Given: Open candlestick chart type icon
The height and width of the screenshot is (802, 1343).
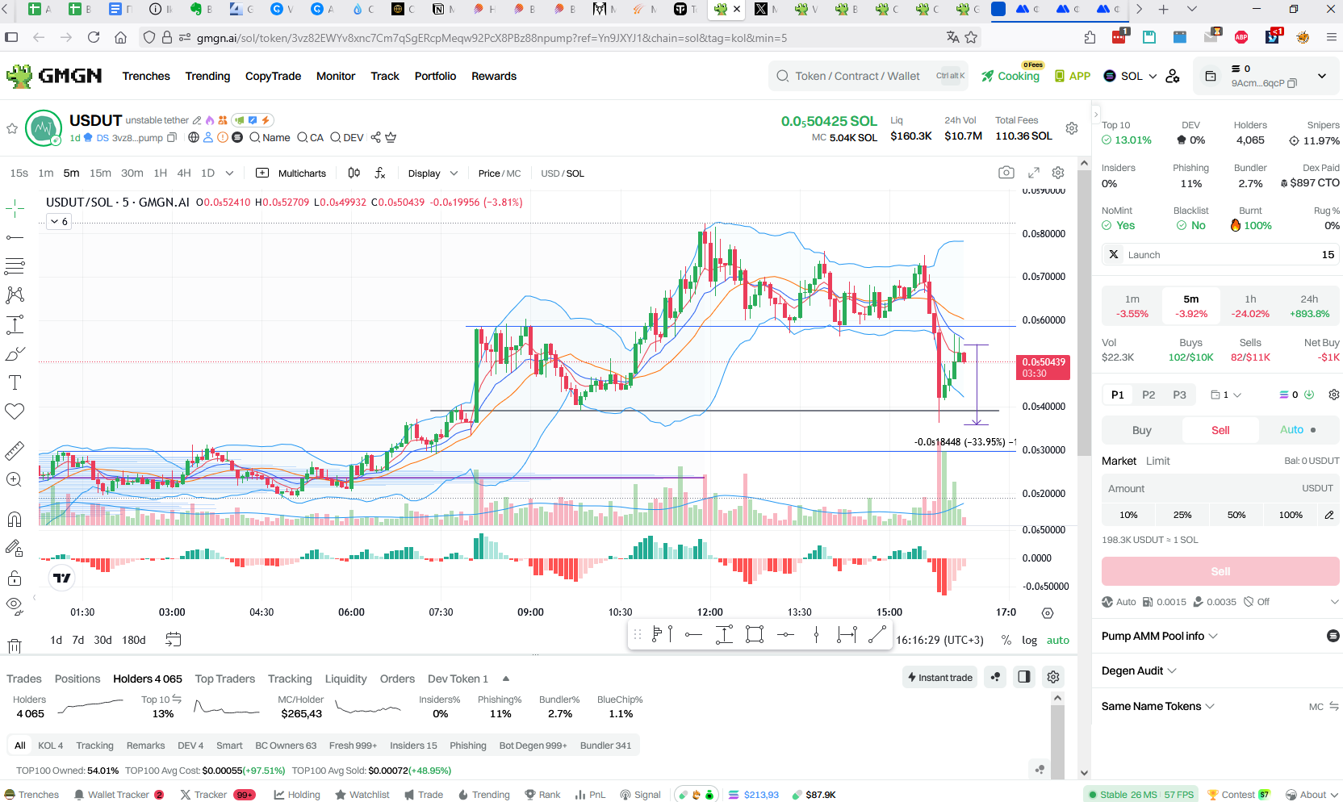Looking at the screenshot, I should point(354,173).
